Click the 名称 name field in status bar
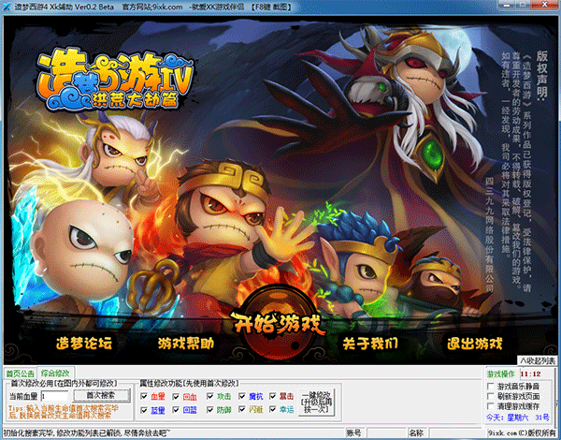Screen dimensions: 561x440 tap(459, 433)
